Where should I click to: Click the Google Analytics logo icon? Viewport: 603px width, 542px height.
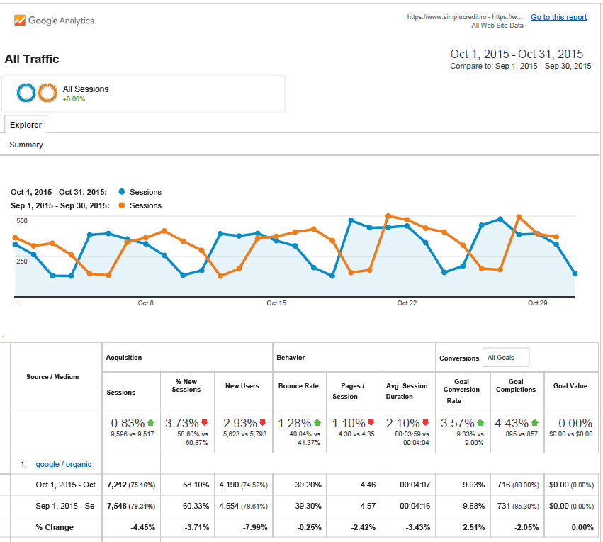(x=20, y=21)
